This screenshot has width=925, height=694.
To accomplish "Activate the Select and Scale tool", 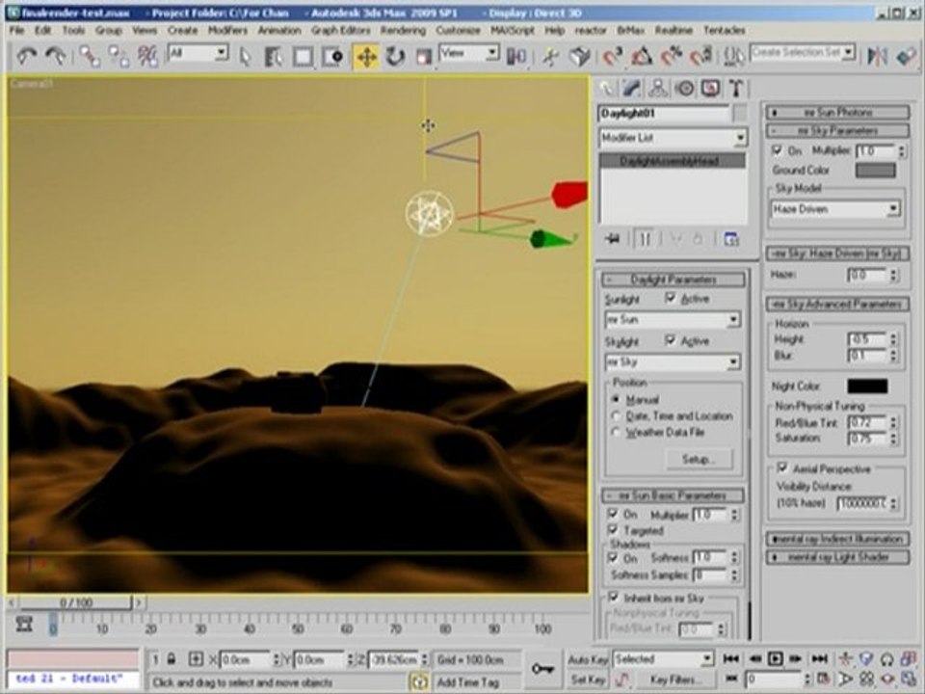I will [x=424, y=57].
